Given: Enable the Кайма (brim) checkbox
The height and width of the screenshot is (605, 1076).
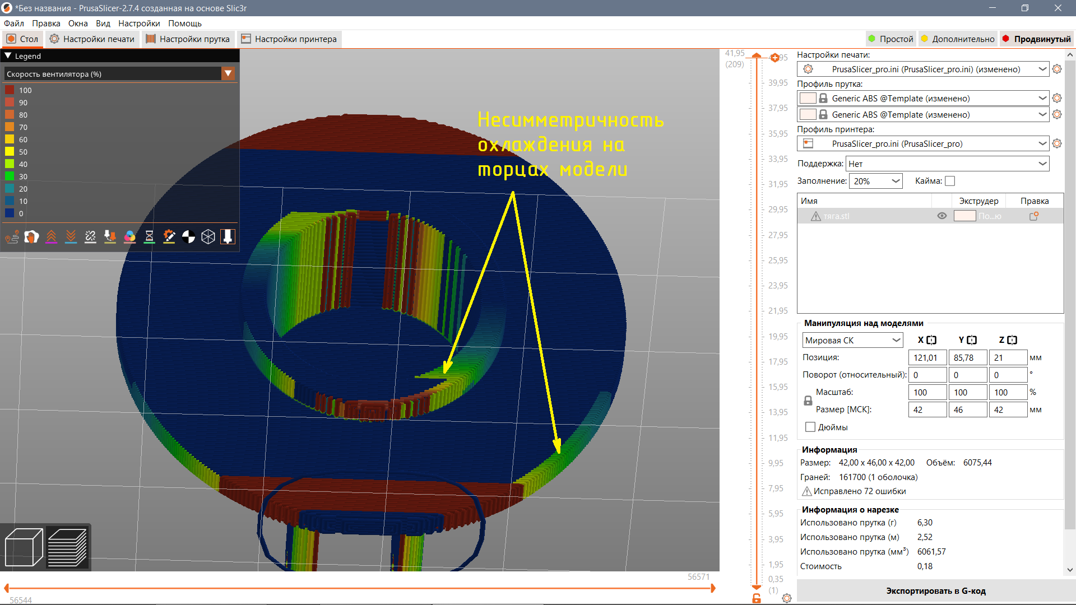Looking at the screenshot, I should (950, 181).
